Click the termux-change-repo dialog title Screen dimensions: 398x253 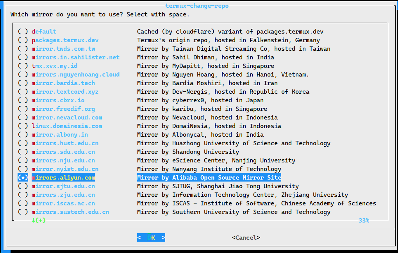pos(197,6)
